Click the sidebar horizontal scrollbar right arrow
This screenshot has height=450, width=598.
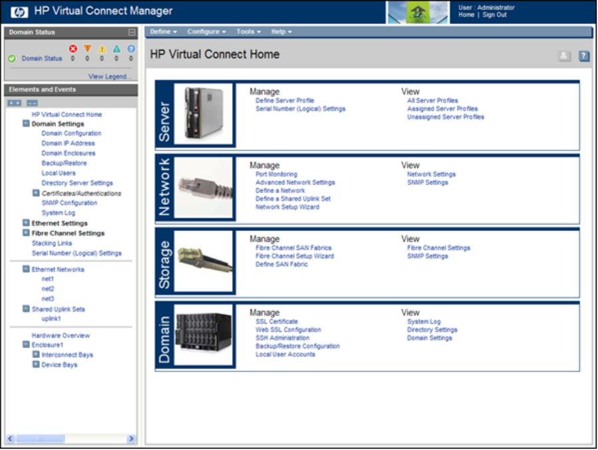(131, 439)
